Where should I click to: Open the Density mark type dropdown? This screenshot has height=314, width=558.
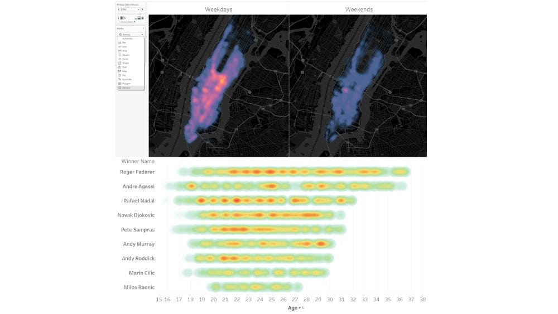coord(130,35)
